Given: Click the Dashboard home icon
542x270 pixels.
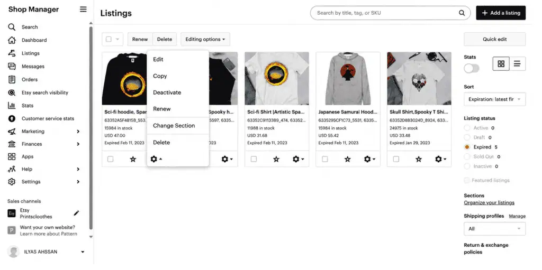Looking at the screenshot, I should (x=12, y=40).
